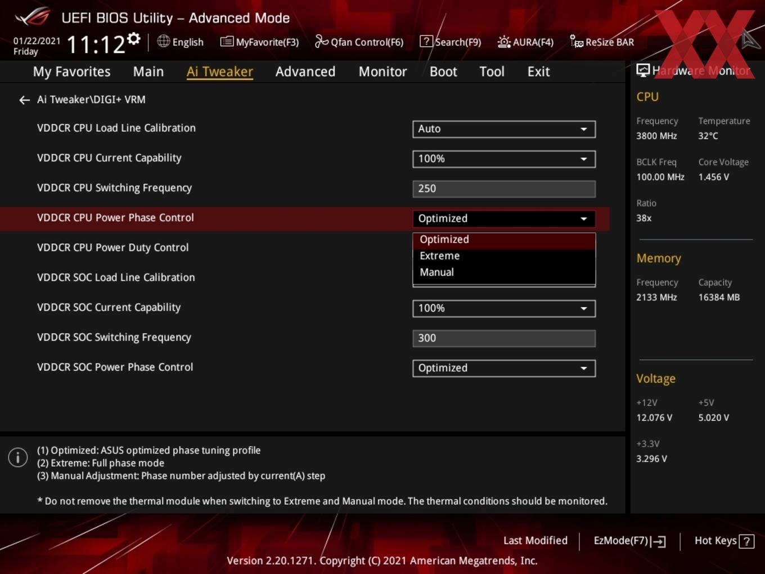The height and width of the screenshot is (574, 765).
Task: Click ReSize BAR option
Action: 602,42
